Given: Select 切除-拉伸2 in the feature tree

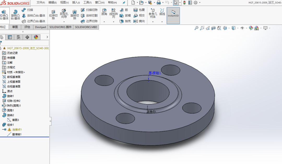Looking at the screenshot, I should [x=14, y=101].
